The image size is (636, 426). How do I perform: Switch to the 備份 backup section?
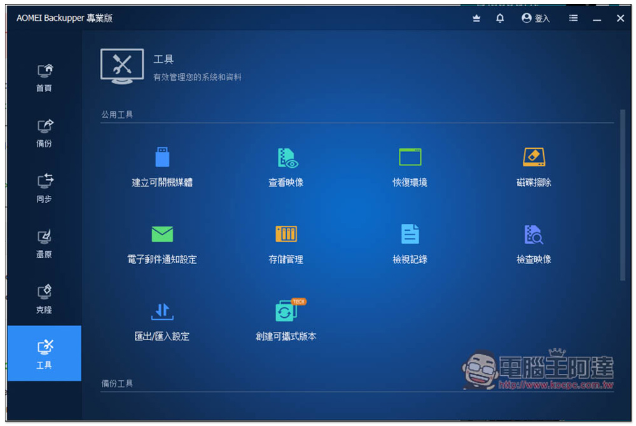coord(45,134)
